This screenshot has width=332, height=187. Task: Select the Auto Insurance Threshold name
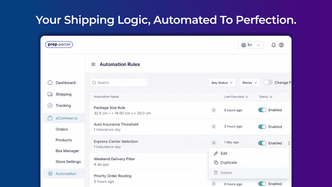116,124
